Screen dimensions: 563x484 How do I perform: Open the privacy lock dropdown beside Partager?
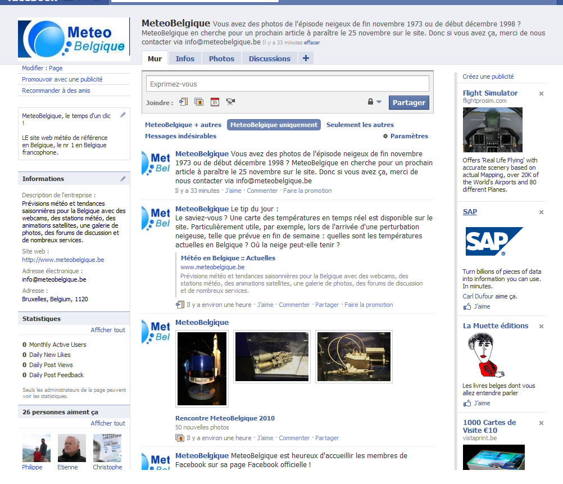375,102
